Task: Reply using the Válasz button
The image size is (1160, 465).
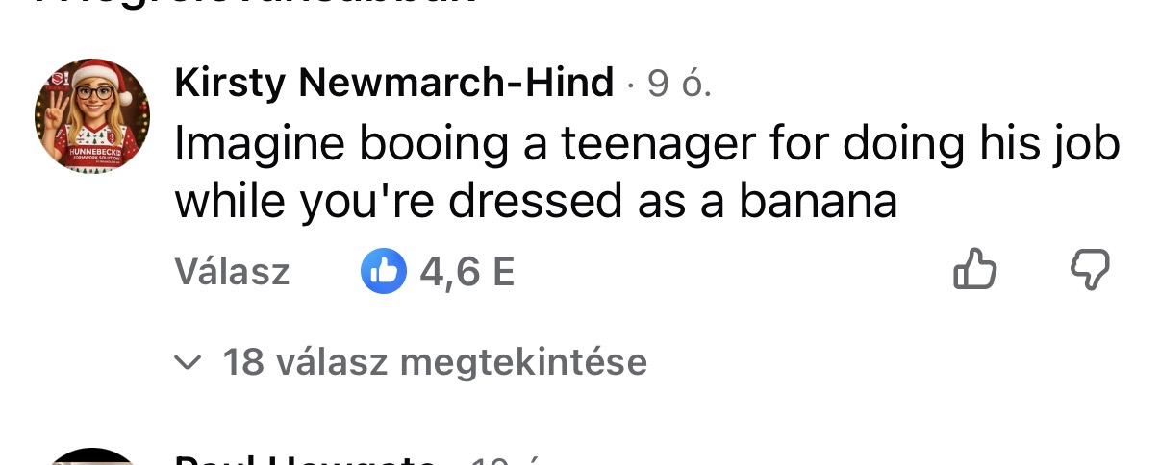Action: pos(232,273)
